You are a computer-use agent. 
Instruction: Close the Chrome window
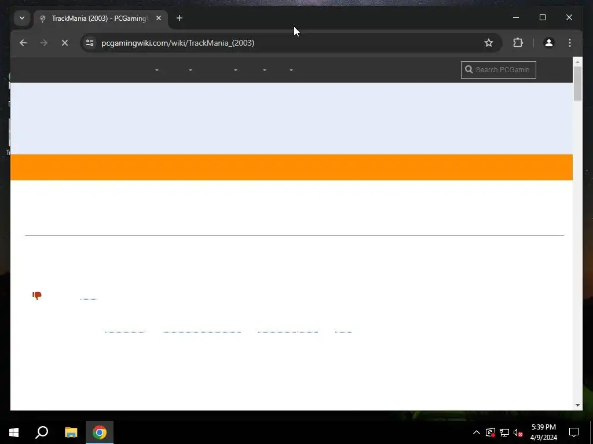(x=569, y=17)
